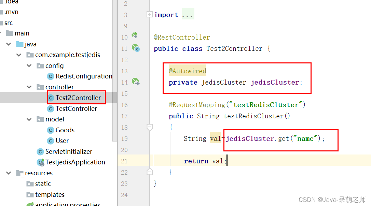
Task: Click the ServletInitializer class icon
Action: [x=40, y=152]
